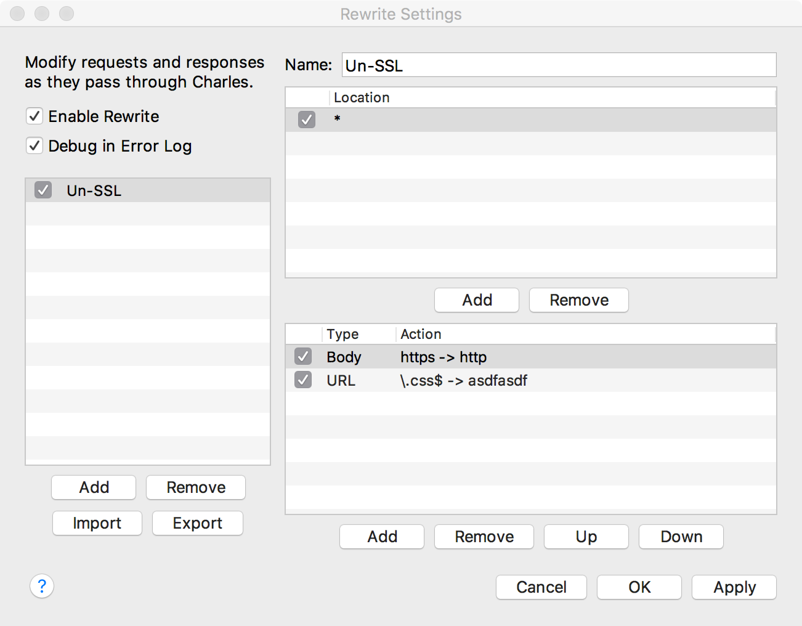The height and width of the screenshot is (626, 802).
Task: Remove the selected rewrite set
Action: pyautogui.click(x=195, y=487)
